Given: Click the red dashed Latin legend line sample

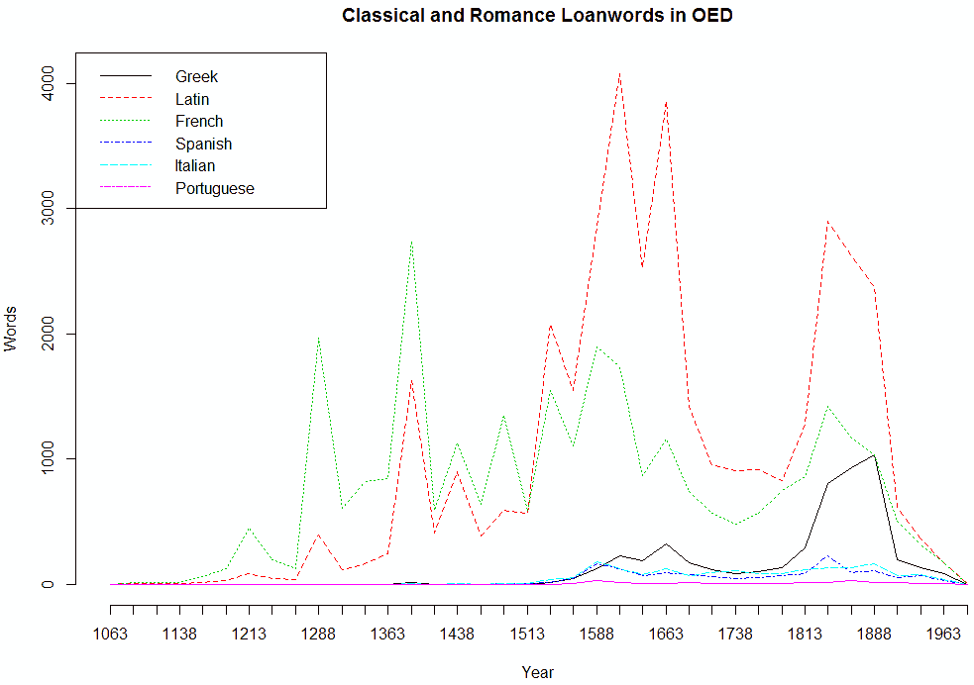Looking at the screenshot, I should [x=124, y=99].
